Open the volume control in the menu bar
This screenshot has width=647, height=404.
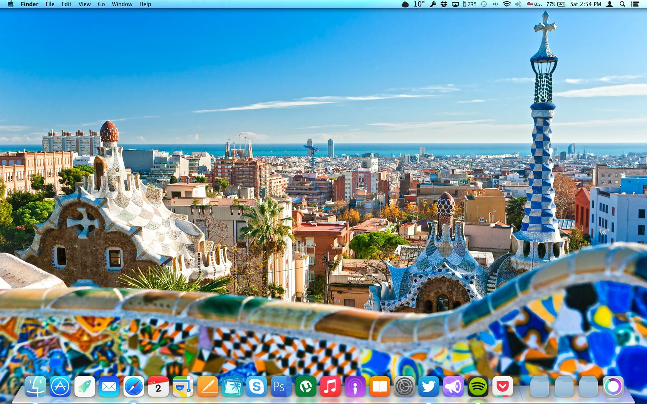[x=518, y=4]
